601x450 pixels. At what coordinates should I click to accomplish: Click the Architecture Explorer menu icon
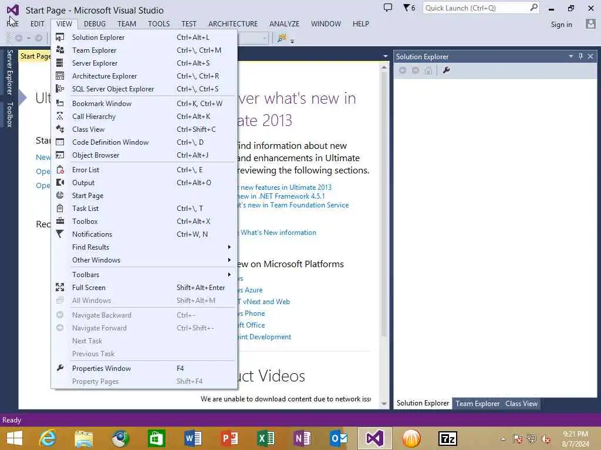(x=60, y=76)
